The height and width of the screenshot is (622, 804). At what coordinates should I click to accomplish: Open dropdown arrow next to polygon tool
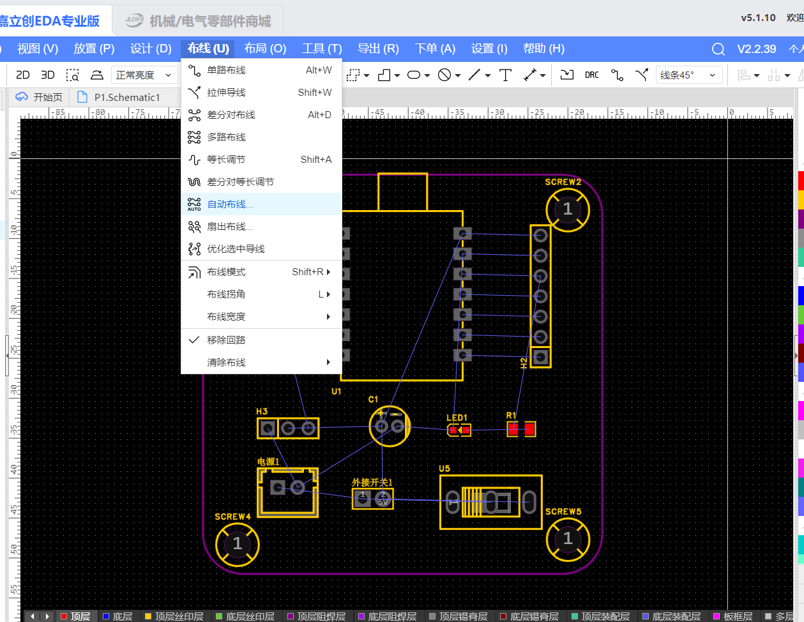(397, 75)
